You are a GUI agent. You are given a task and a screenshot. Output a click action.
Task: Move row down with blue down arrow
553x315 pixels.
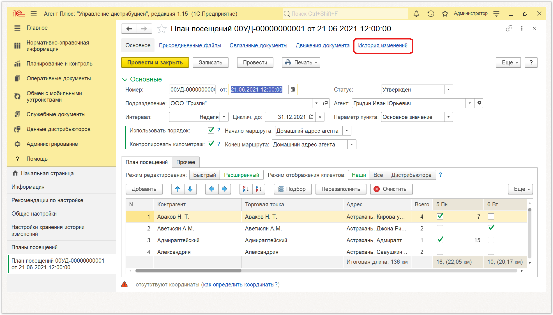[190, 189]
